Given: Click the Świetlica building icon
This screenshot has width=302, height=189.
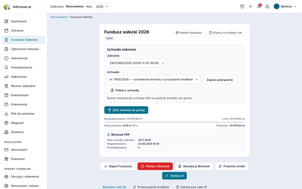Looking at the screenshot, I should click(6, 132).
